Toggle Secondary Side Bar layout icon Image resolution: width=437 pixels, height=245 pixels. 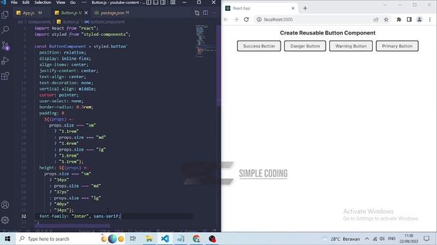(x=163, y=3)
